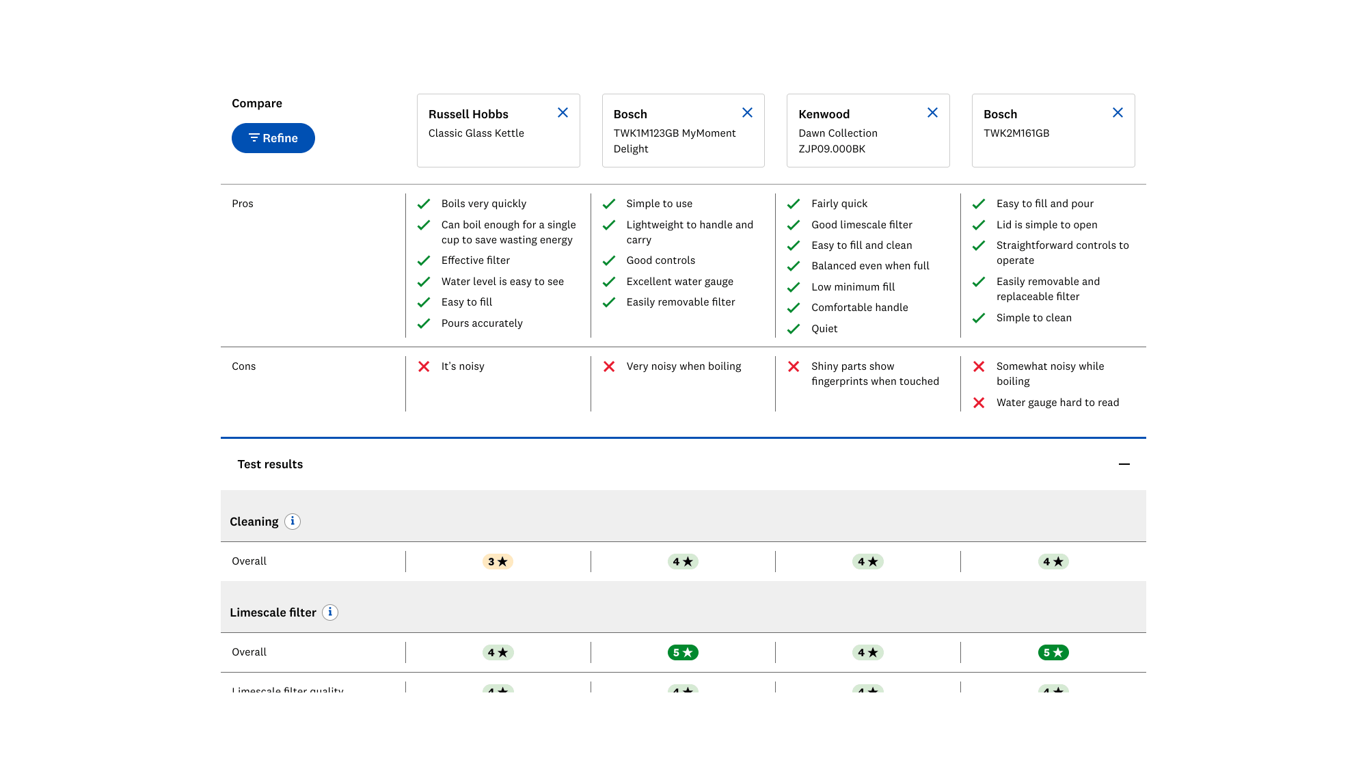Viewport: 1367px width, 769px height.
Task: Collapse Test results with minus icon
Action: click(x=1124, y=464)
